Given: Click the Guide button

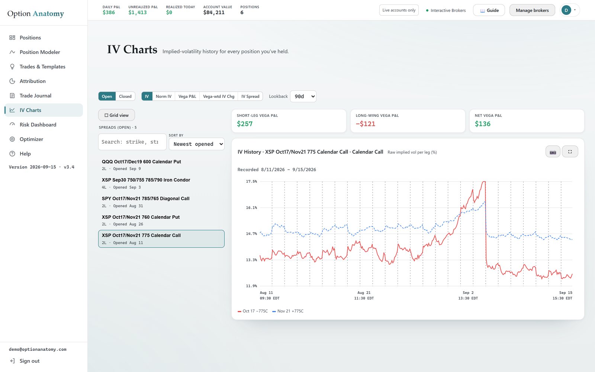Looking at the screenshot, I should (489, 10).
